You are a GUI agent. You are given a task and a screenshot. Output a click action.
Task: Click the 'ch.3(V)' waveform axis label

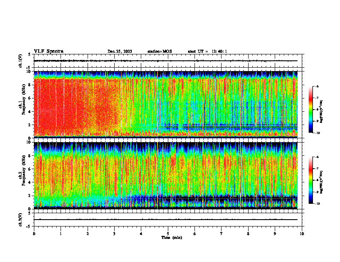click(x=21, y=220)
